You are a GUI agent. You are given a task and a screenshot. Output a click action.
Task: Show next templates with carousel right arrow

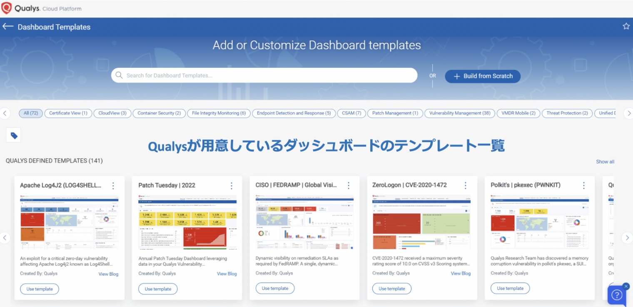click(627, 238)
